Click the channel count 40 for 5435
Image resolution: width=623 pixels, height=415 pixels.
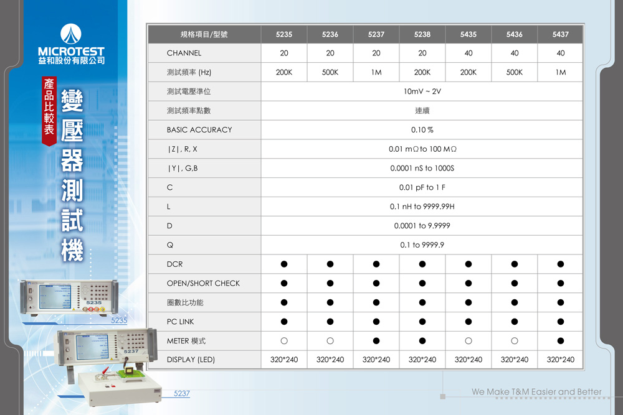pos(468,53)
